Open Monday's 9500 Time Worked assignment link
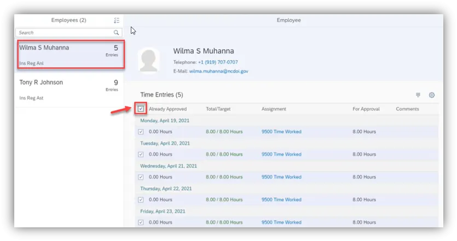 (281, 132)
